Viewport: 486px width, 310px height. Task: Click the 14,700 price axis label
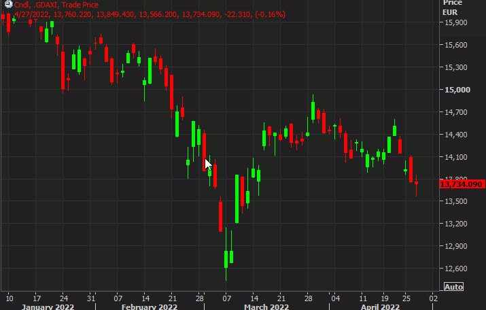click(x=455, y=112)
